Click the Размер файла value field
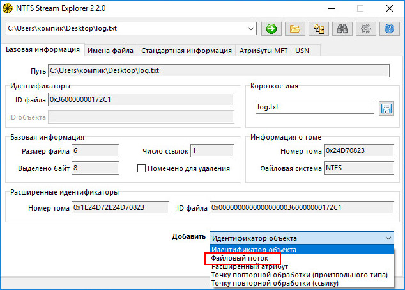Screen dimensions: 405x290 click(95, 151)
